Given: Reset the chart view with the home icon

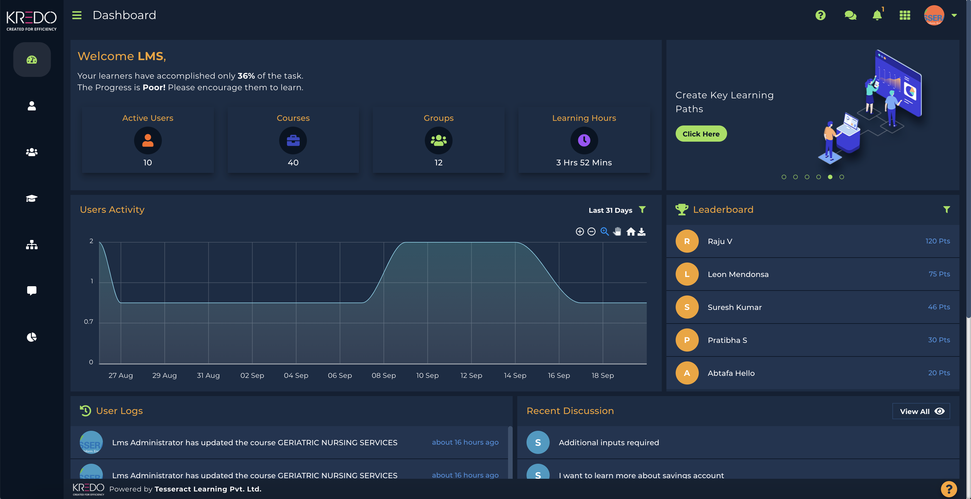Looking at the screenshot, I should pos(630,232).
